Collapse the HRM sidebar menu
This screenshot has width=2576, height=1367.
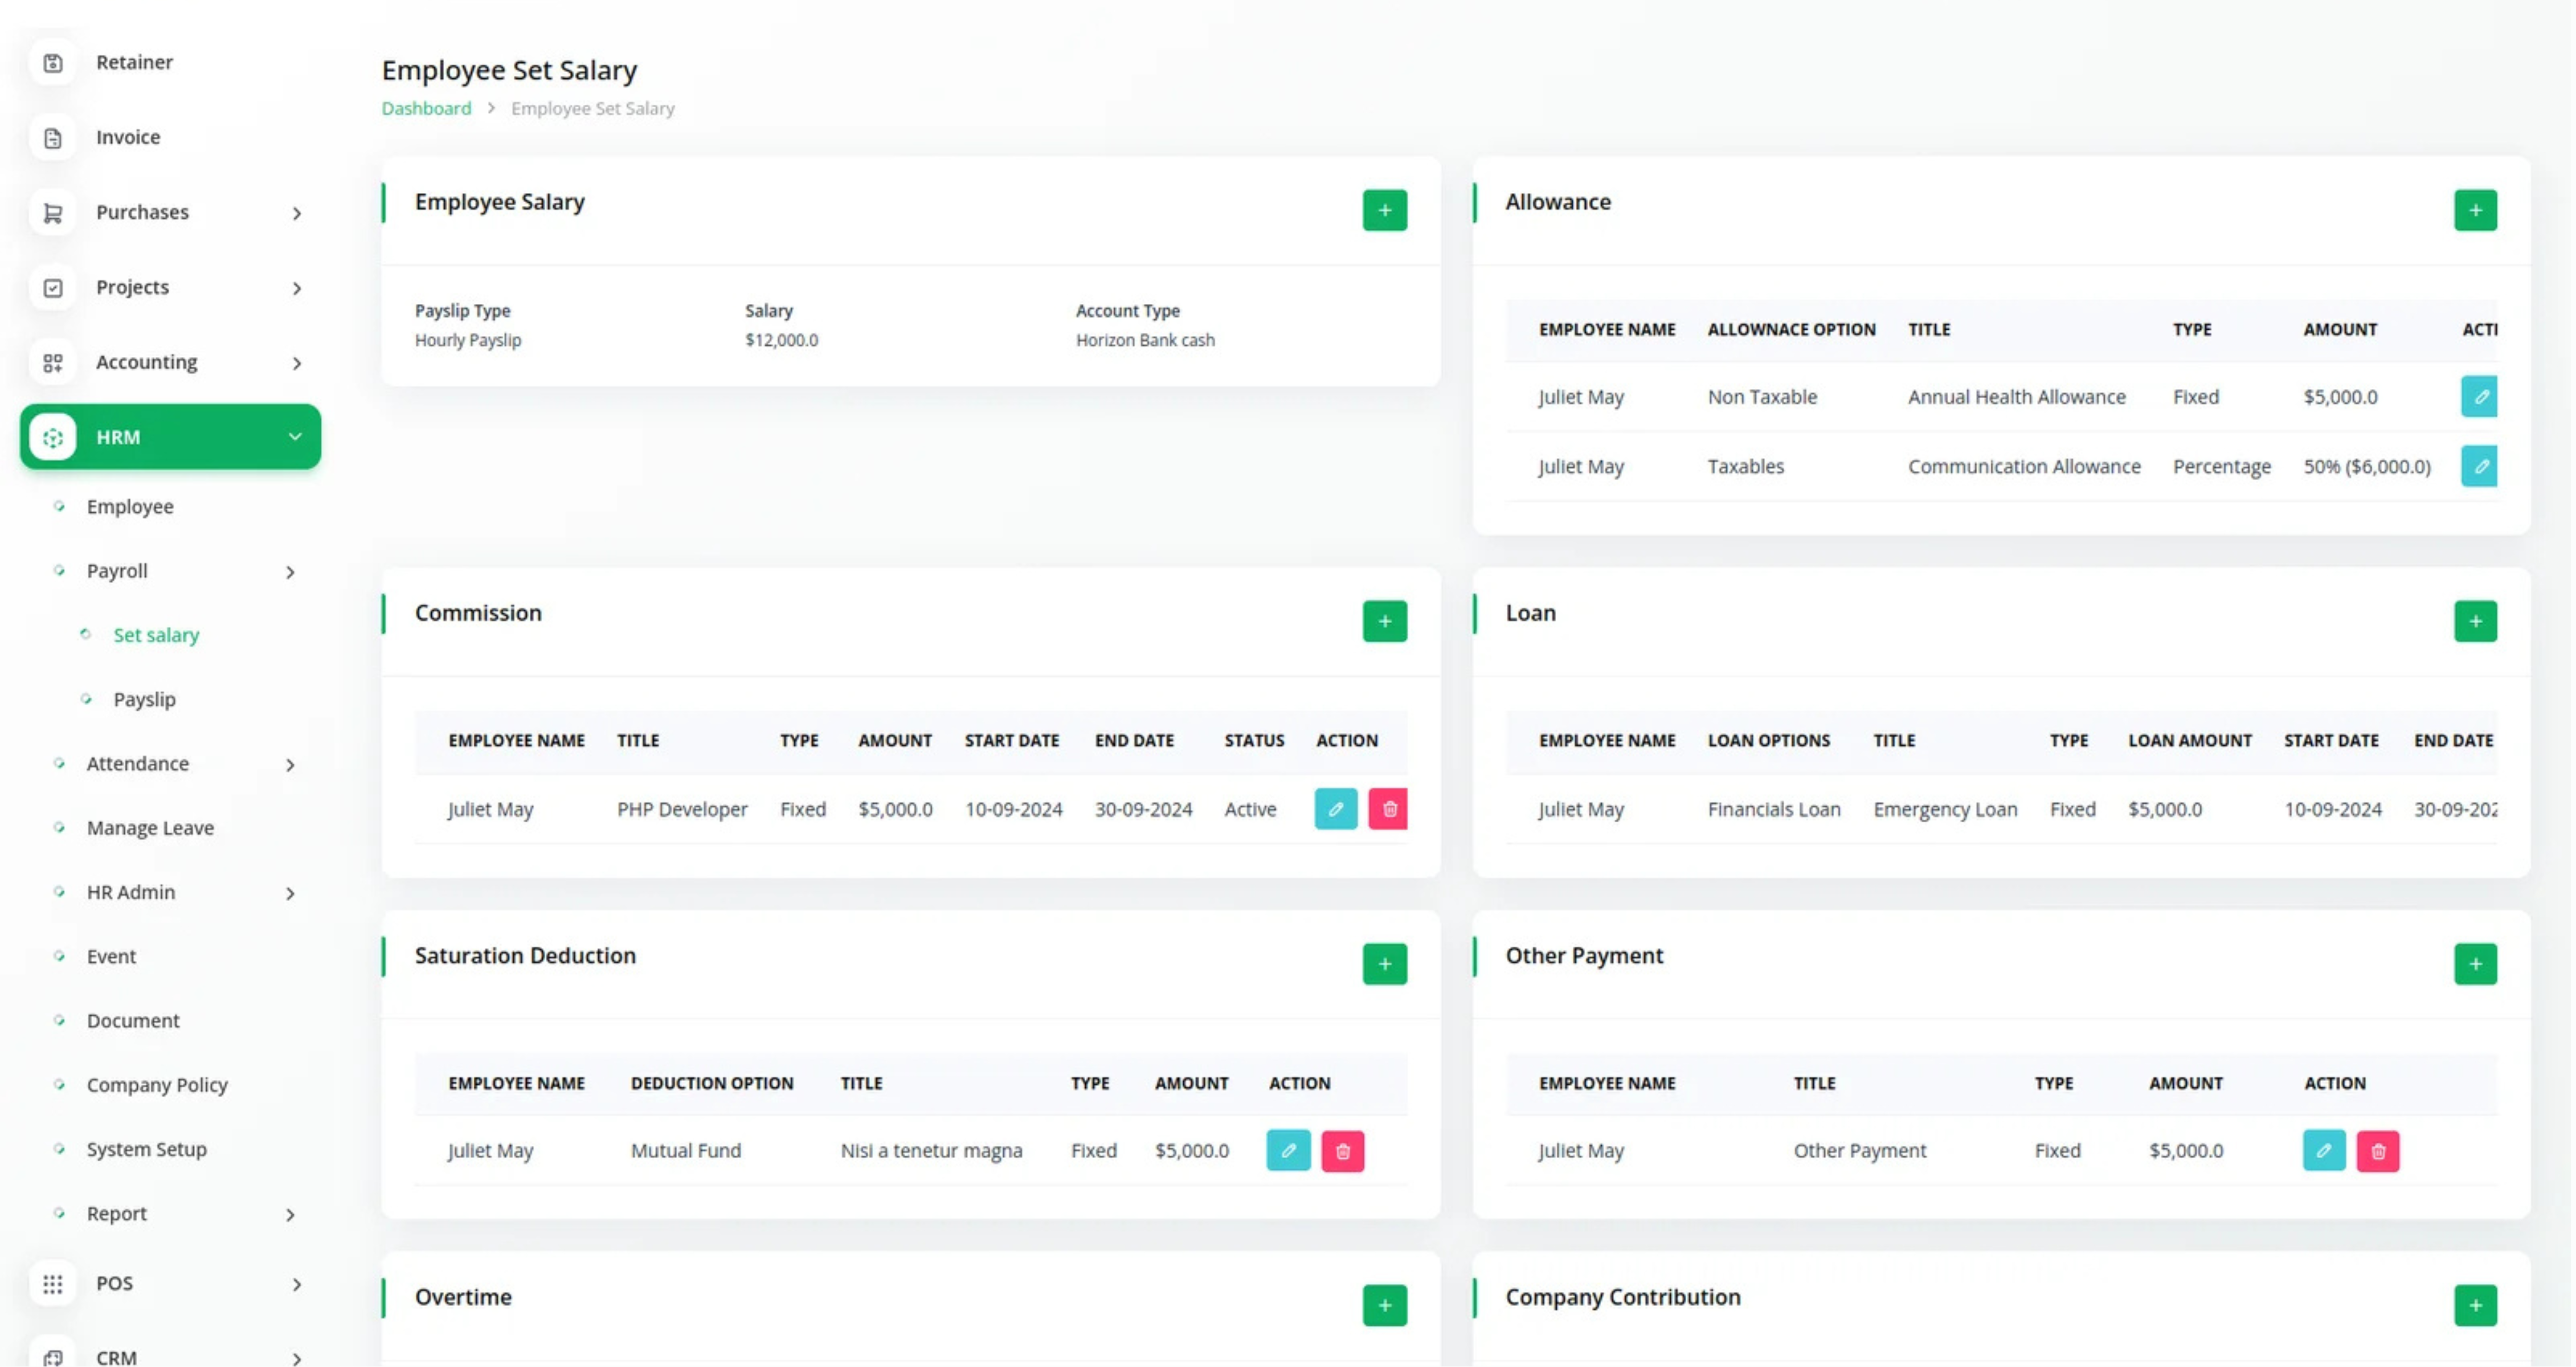(x=295, y=437)
